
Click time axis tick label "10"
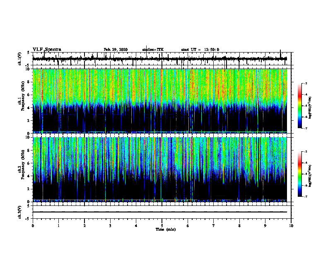pos(291,226)
